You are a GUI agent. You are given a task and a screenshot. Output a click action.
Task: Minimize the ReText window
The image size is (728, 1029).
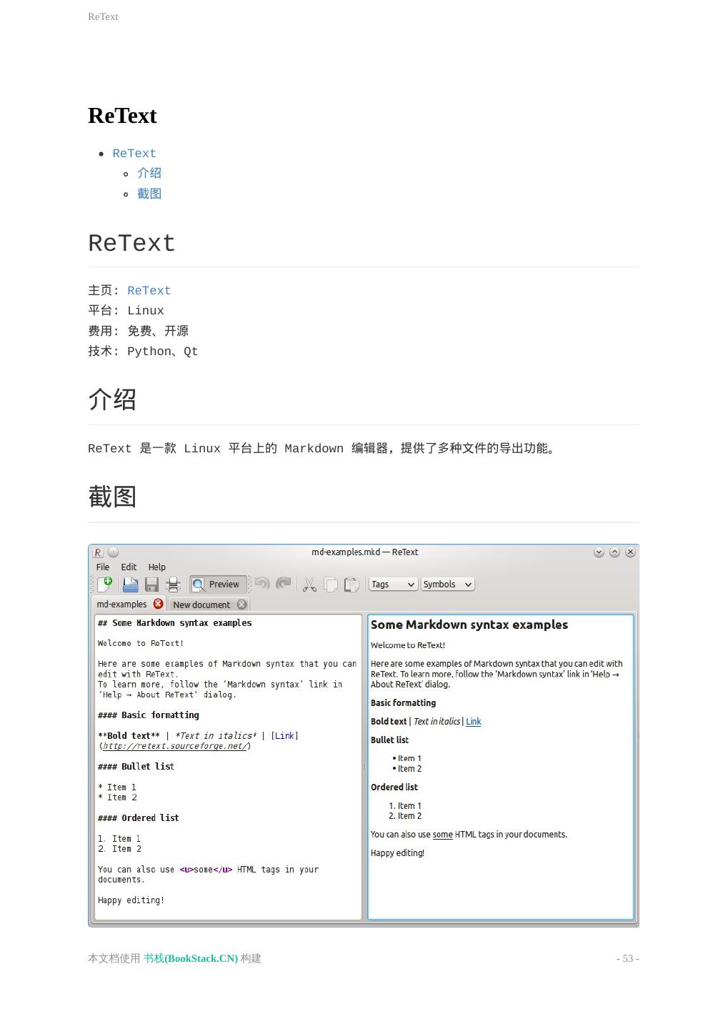click(x=599, y=552)
